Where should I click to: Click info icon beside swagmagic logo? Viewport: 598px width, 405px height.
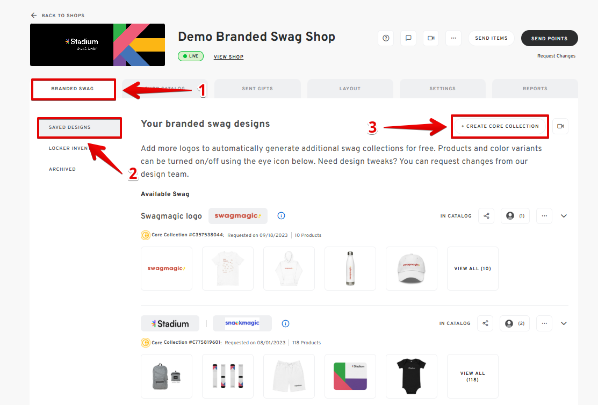tap(281, 216)
